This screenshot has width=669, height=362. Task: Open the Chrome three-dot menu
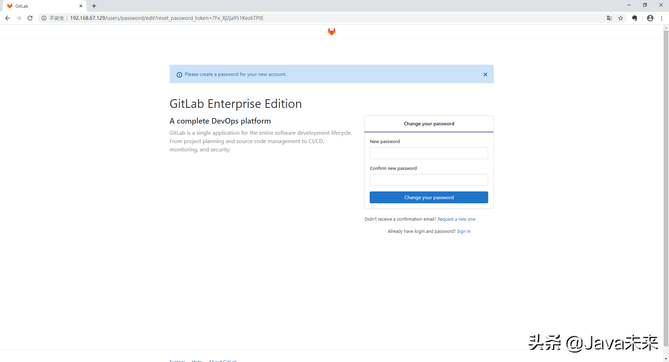[x=661, y=18]
